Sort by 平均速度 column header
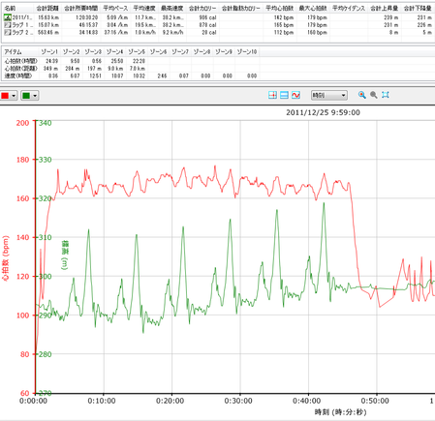435x421 pixels. tap(144, 8)
